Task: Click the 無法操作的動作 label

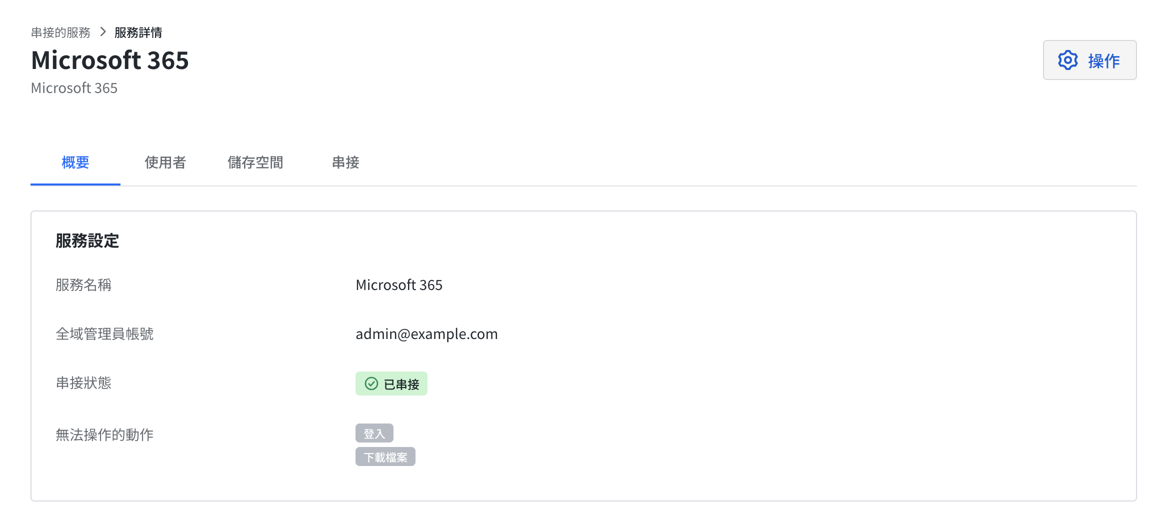Action: coord(104,435)
